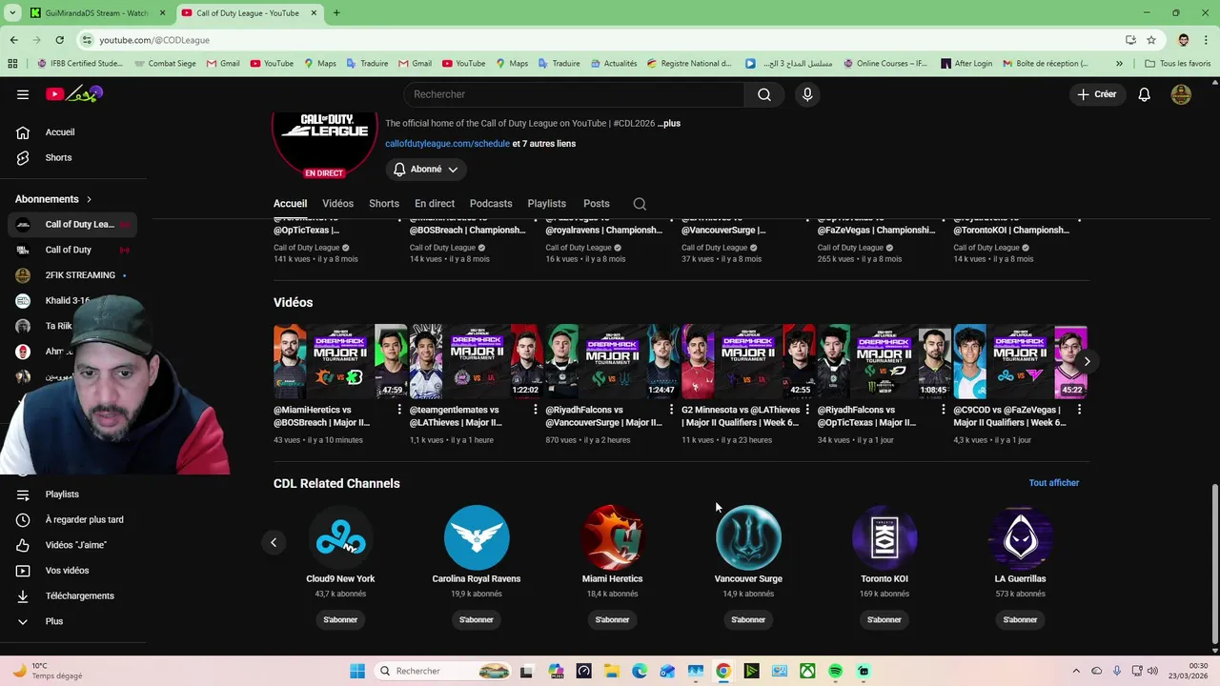Open Toronto KOI channel avatar
Screen dimensions: 1220x686
coord(884,538)
